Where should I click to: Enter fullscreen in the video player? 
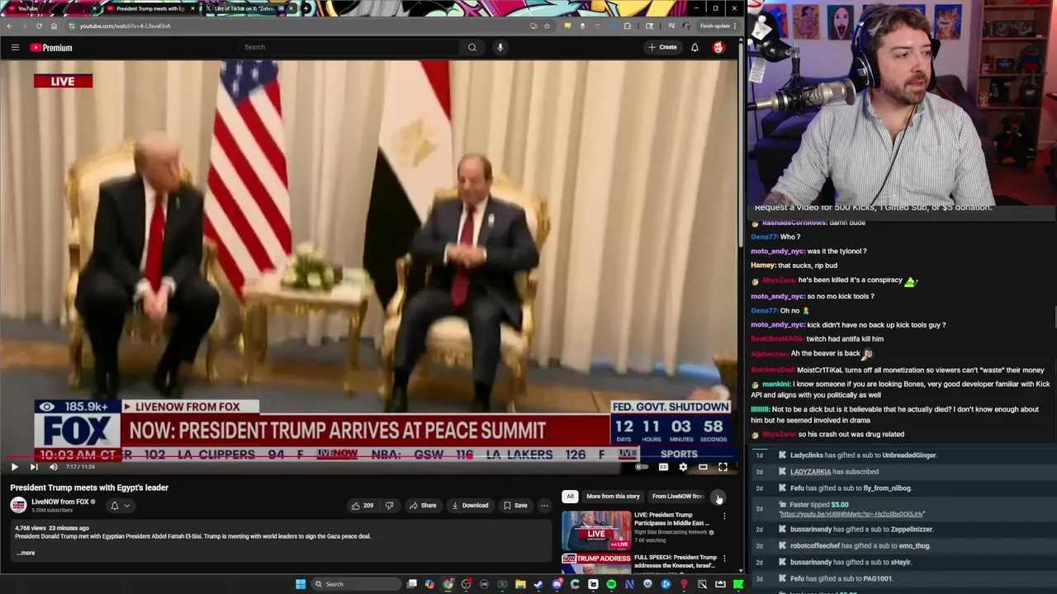coord(723,467)
